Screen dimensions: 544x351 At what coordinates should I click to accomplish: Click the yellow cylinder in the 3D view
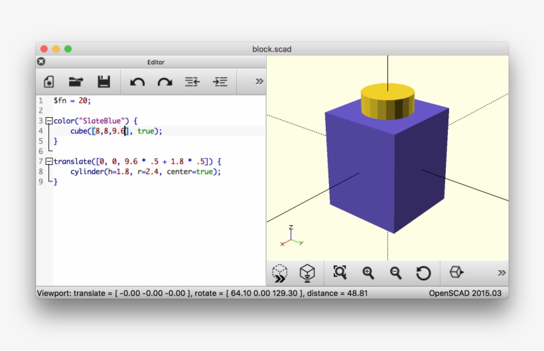[387, 101]
